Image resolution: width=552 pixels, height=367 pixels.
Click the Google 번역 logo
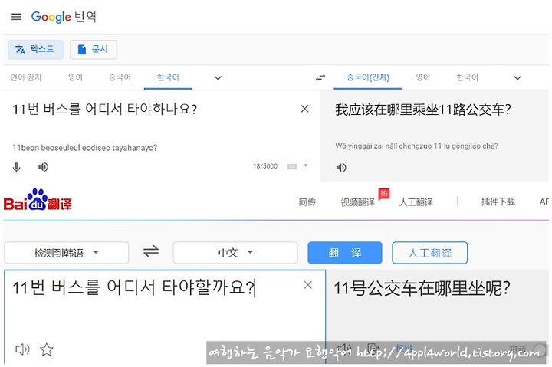(64, 17)
